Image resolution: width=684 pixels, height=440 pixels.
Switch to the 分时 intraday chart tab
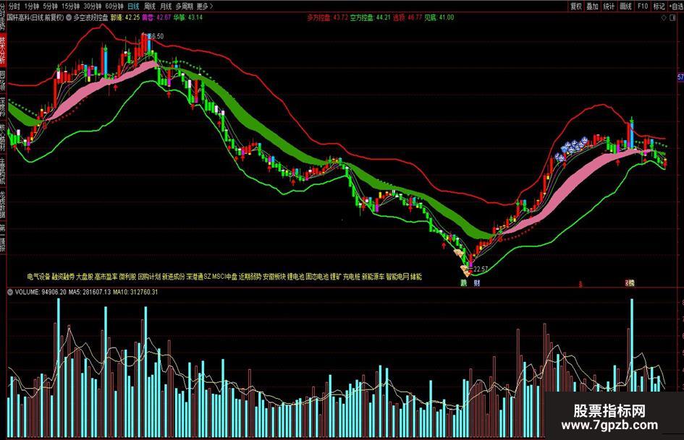pyautogui.click(x=14, y=6)
